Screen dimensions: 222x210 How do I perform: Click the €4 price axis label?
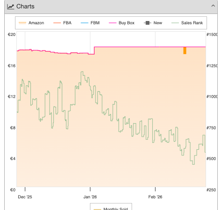pos(13,159)
